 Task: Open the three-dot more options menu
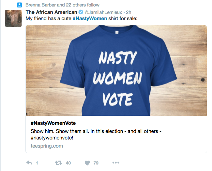[x=116, y=163]
